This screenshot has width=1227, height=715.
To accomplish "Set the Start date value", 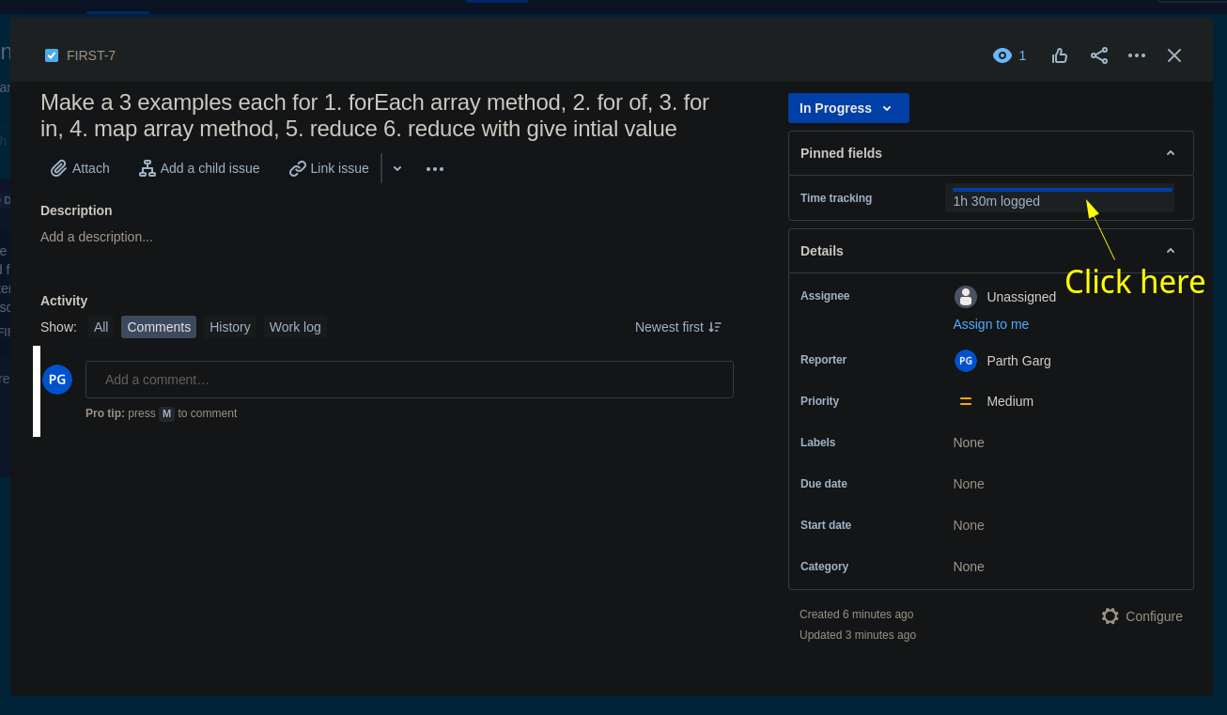I will (x=969, y=525).
